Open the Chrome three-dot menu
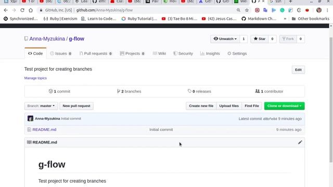 pos(327,10)
